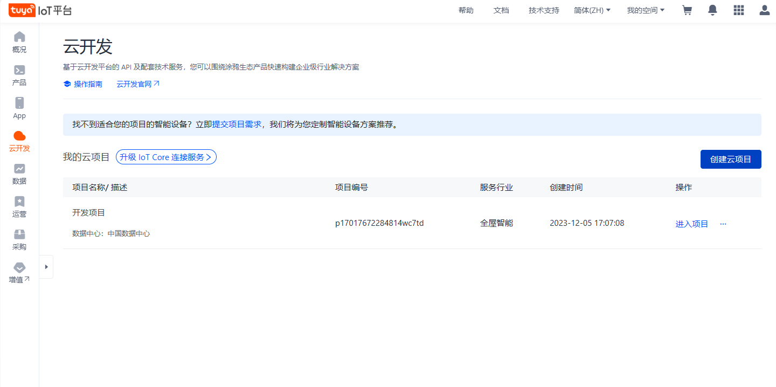Open the user account avatar icon
The image size is (776, 387).
click(x=765, y=10)
